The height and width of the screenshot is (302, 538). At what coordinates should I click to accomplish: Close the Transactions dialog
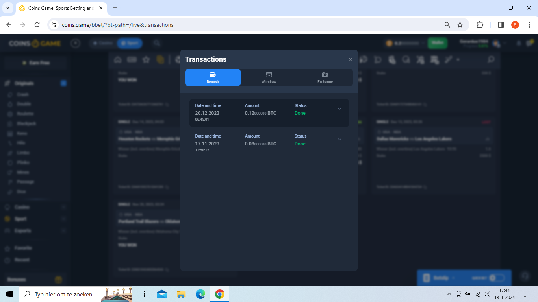pos(350,60)
